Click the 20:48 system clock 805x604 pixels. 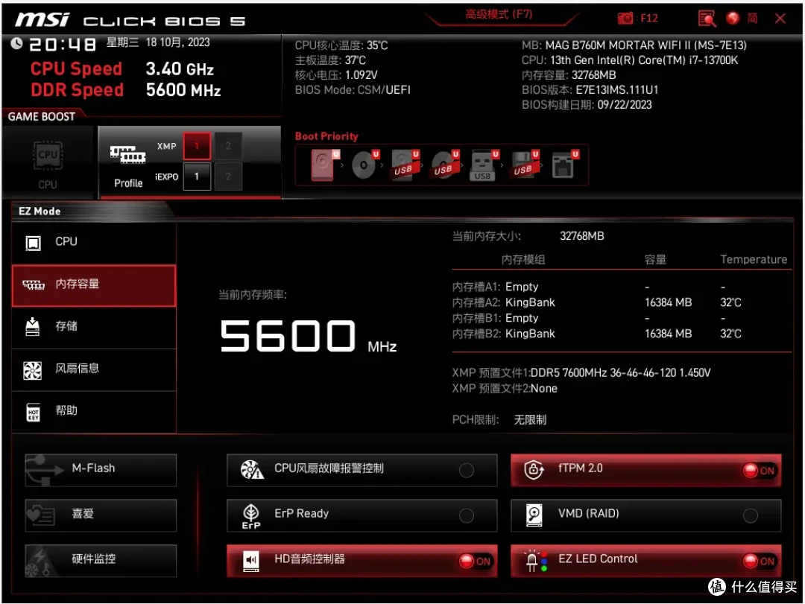pyautogui.click(x=62, y=44)
